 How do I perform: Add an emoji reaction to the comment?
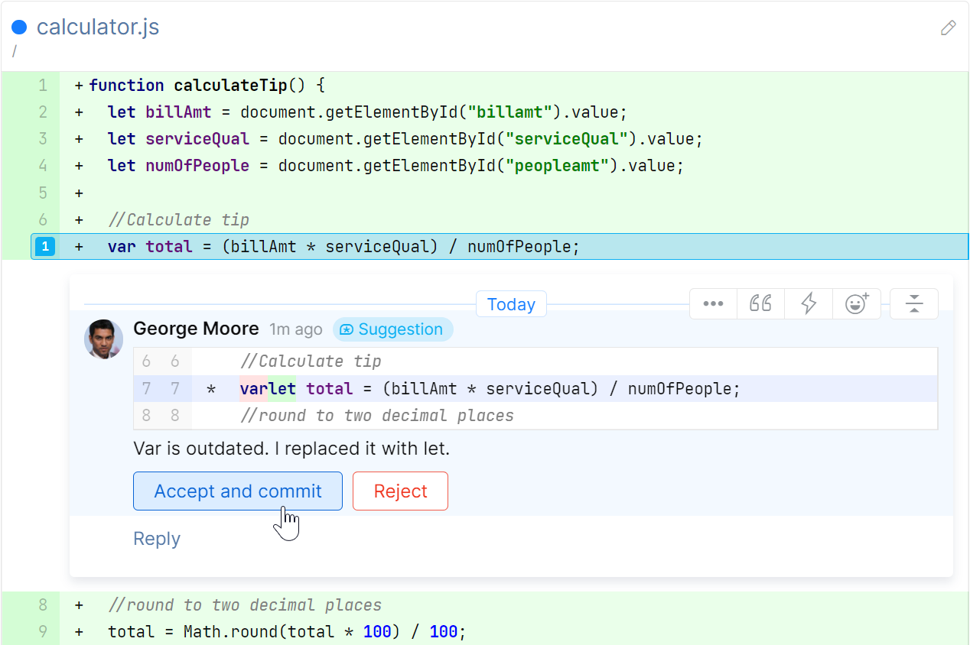pos(857,303)
